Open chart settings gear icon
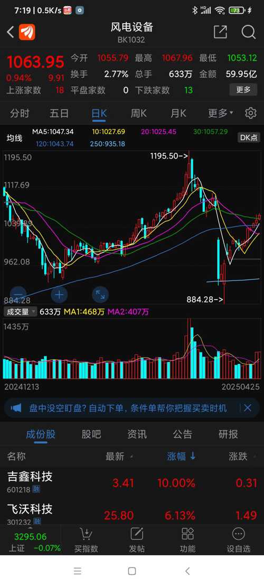The width and height of the screenshot is (264, 587). point(251,113)
